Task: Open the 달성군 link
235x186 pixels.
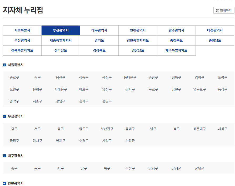Action: click(x=176, y=168)
